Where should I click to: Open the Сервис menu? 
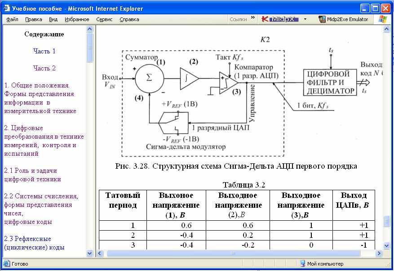click(104, 20)
